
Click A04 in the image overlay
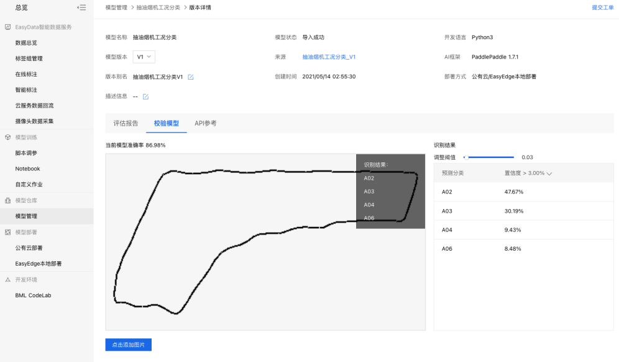click(369, 205)
